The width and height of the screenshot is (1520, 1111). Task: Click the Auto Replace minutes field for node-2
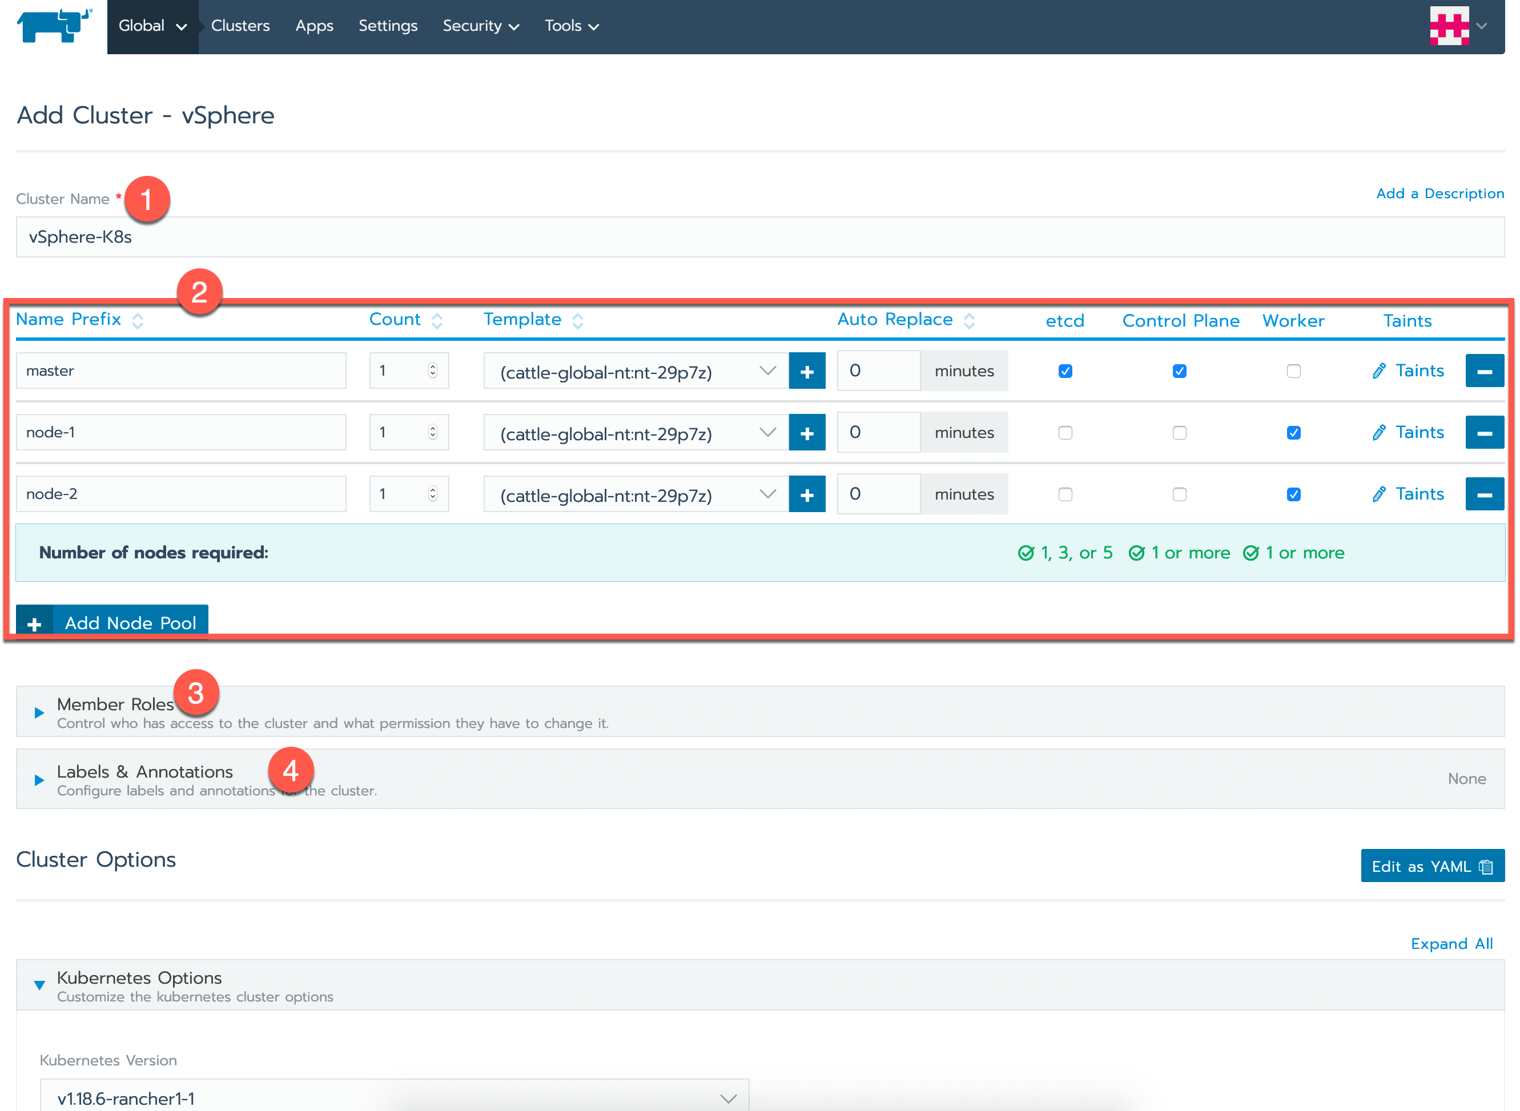point(878,494)
